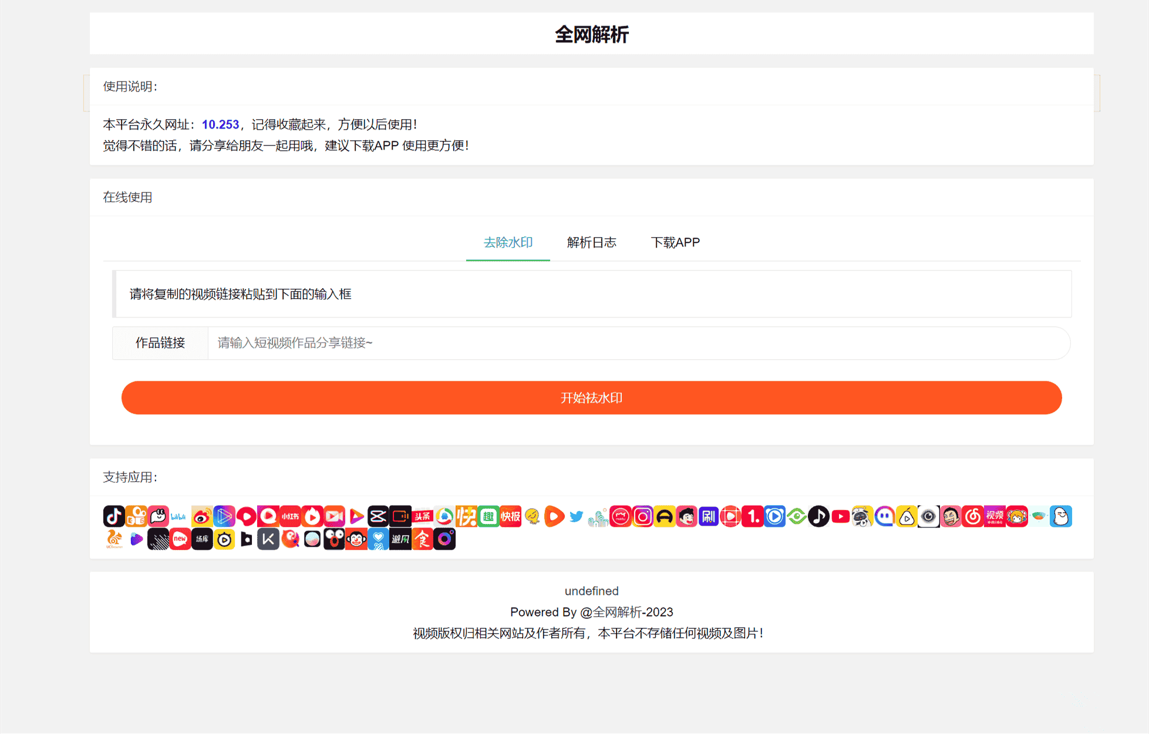Click the 快报 app icon
Screen dimensions: 1149x734
click(510, 516)
